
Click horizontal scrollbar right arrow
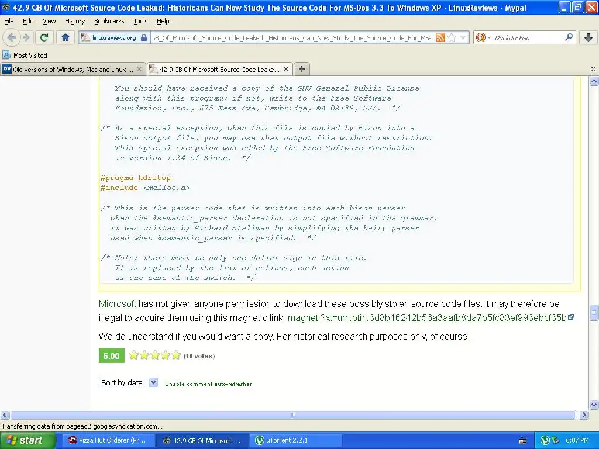click(x=584, y=415)
